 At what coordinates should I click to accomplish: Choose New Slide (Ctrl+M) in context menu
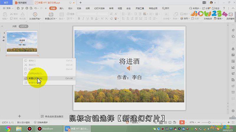(x=49, y=78)
